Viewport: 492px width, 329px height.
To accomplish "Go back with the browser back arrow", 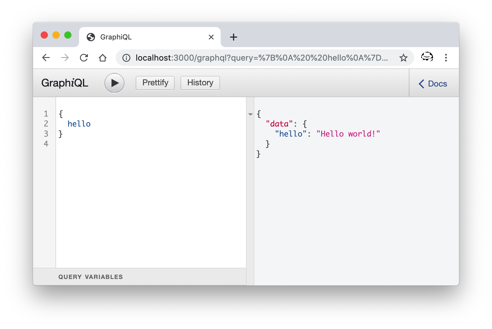I will click(46, 58).
